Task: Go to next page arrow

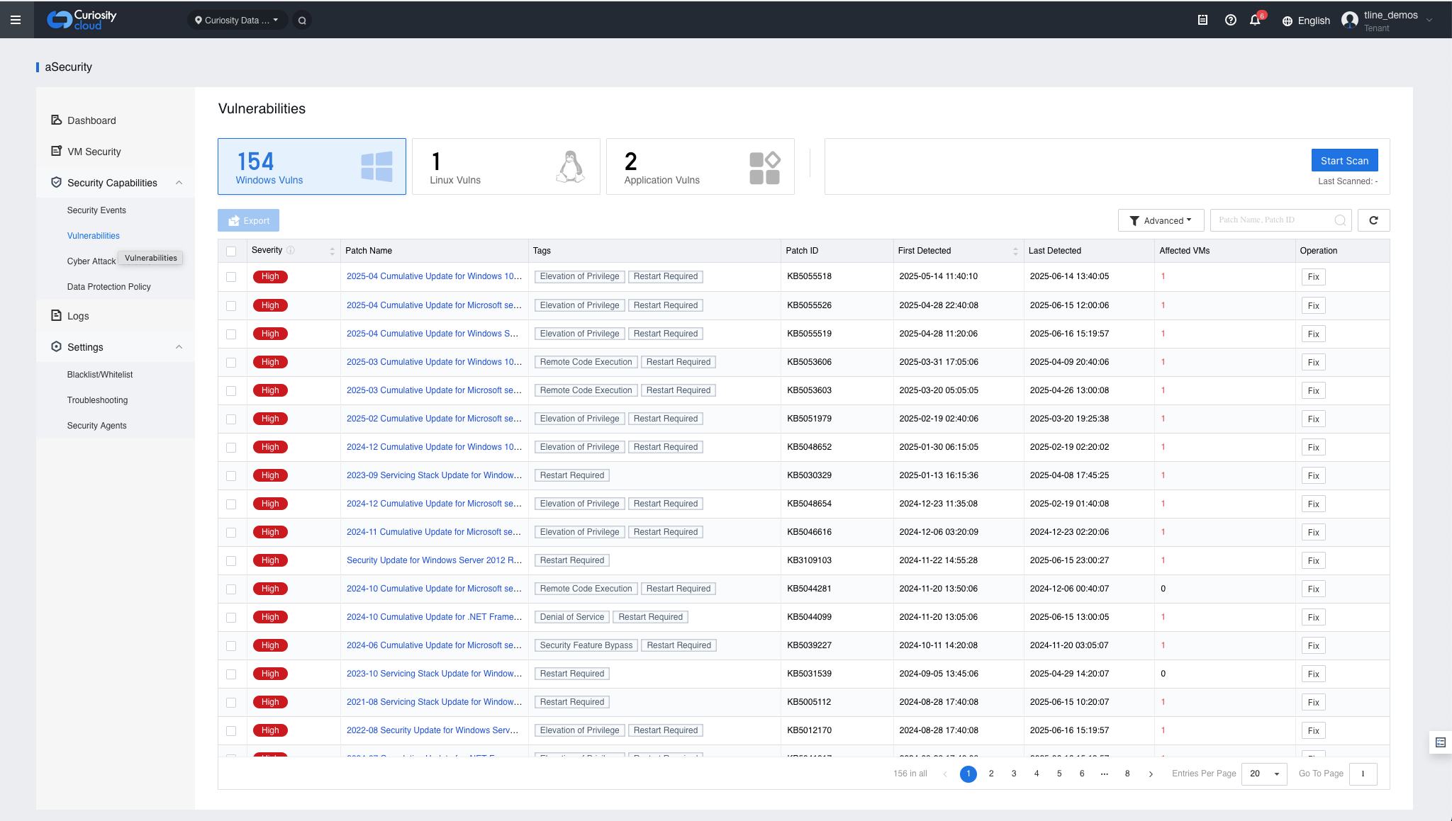Action: tap(1151, 774)
